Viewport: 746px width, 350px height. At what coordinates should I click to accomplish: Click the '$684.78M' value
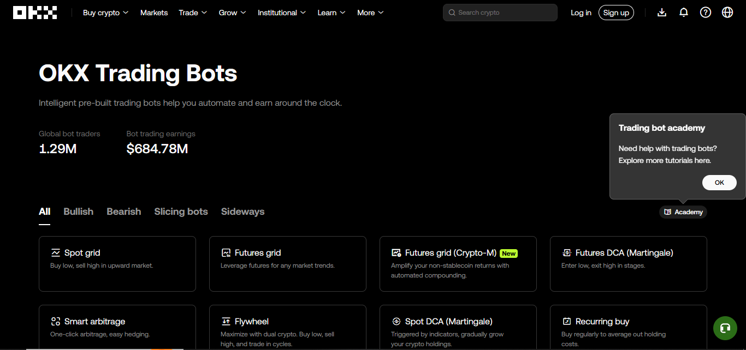pos(157,148)
